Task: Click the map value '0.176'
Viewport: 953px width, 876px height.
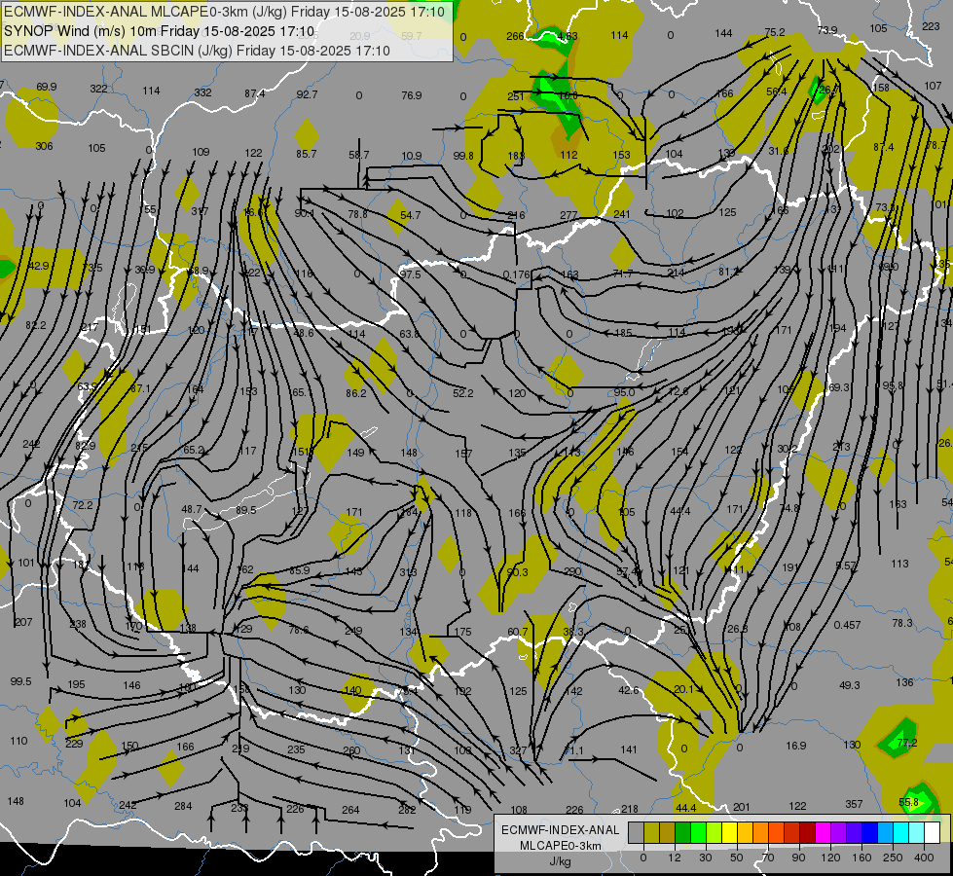Action: coord(517,274)
